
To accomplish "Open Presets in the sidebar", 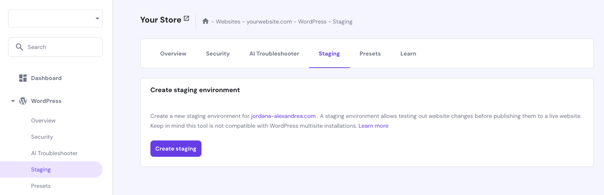I will pos(41,186).
